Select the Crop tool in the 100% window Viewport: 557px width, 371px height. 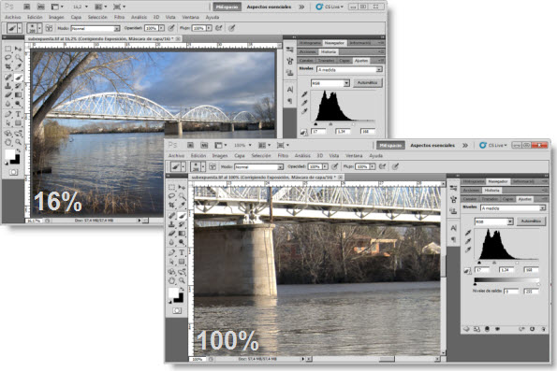pyautogui.click(x=171, y=206)
